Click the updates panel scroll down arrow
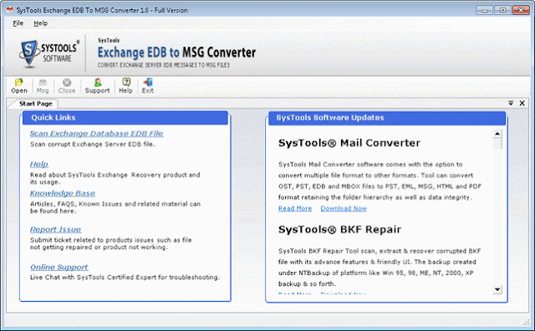This screenshot has width=535, height=331. pyautogui.click(x=497, y=289)
